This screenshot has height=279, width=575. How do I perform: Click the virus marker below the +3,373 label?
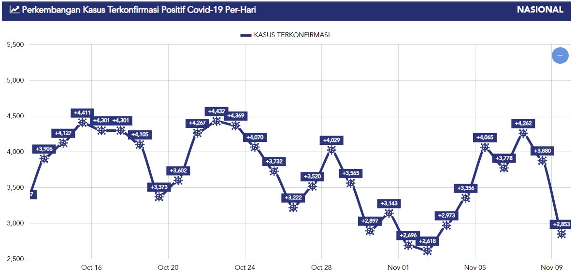tap(159, 197)
